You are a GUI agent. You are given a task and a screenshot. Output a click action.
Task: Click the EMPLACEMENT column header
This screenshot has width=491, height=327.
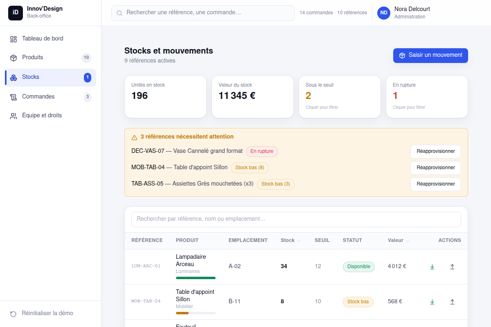click(x=248, y=240)
